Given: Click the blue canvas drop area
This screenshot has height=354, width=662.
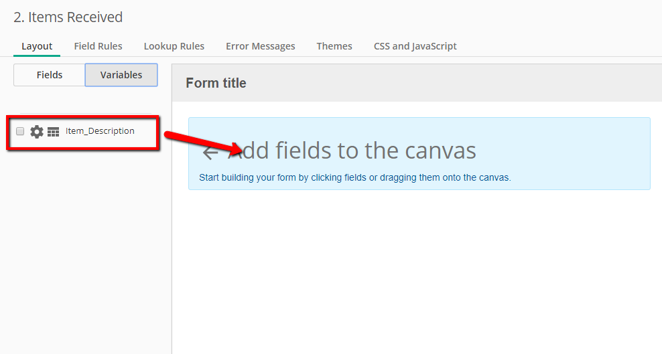Looking at the screenshot, I should click(419, 153).
